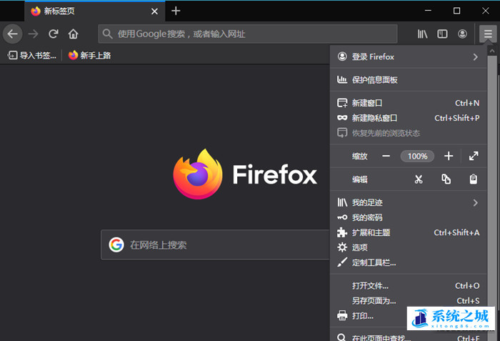Viewport: 500px width, 341px height.
Task: Open 新手上路 bookmark
Action: [89, 56]
